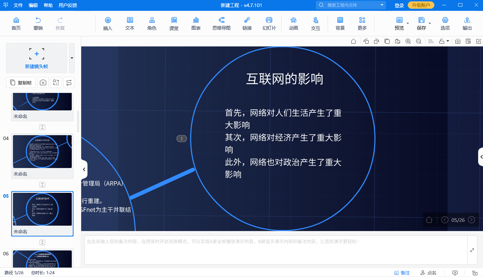The image size is (483, 277).
Task: Rotate object counterclockwise in canvas toolbar
Action: (x=366, y=41)
